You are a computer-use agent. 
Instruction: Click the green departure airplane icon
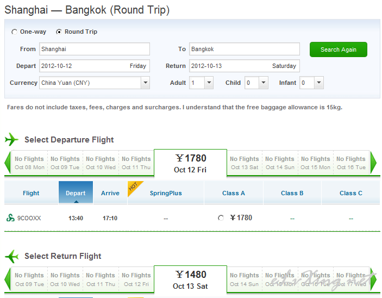[x=11, y=140]
